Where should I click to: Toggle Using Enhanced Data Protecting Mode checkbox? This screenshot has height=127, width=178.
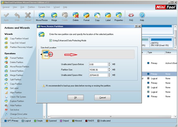tap(51, 41)
